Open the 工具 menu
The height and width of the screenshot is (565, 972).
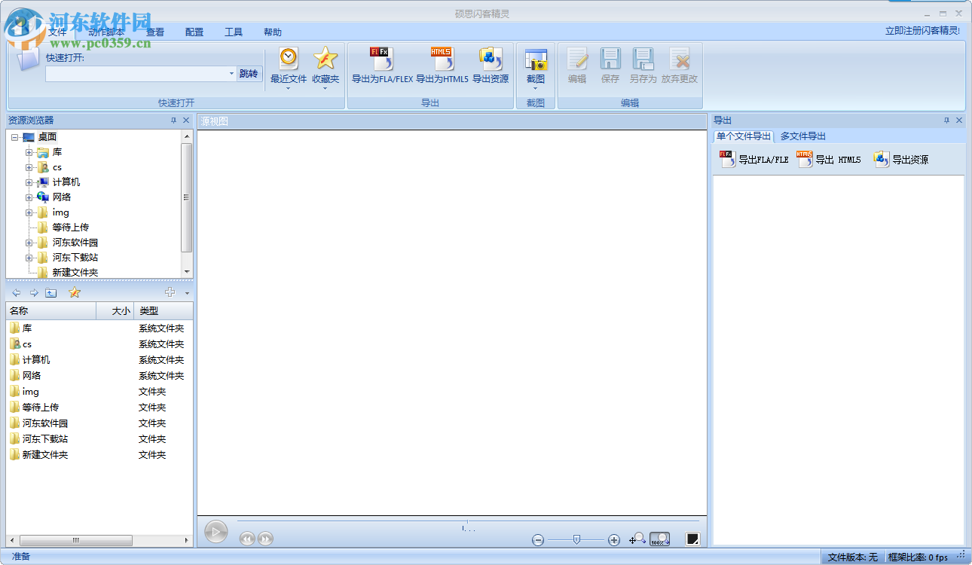pyautogui.click(x=234, y=32)
